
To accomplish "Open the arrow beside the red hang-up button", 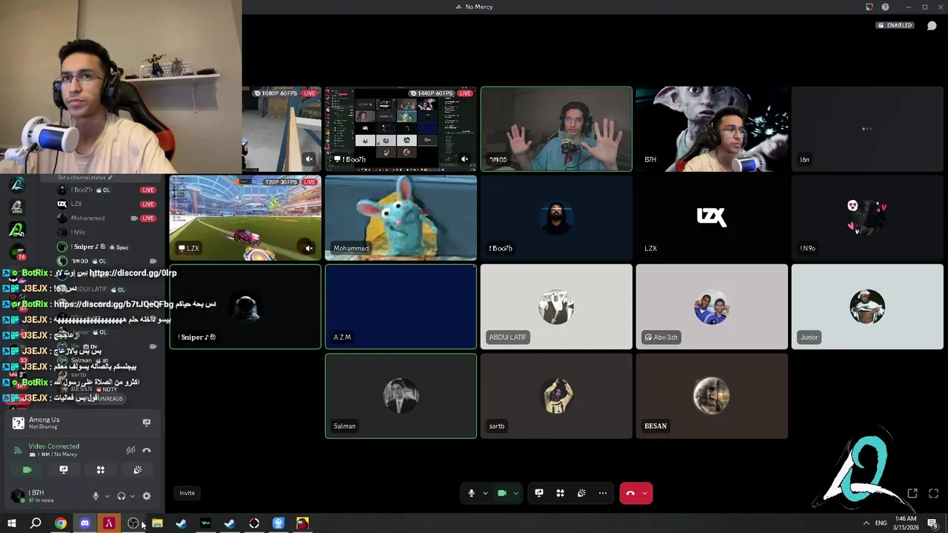I will tap(645, 493).
